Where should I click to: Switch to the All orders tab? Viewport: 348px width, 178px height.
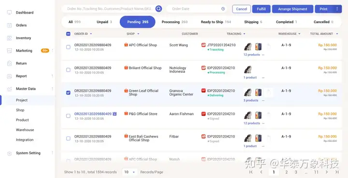[x=74, y=22]
